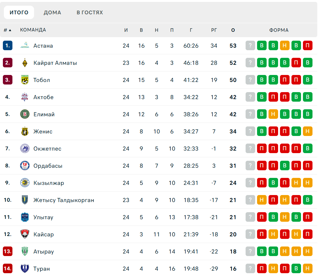Click the Женис club crest

[x=25, y=131]
